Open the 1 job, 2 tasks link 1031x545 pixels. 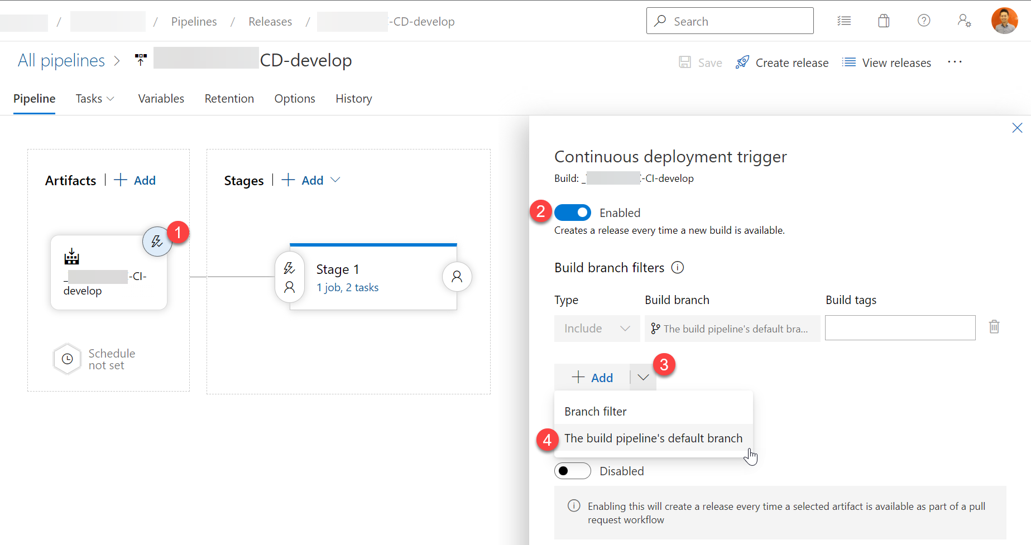coord(347,287)
